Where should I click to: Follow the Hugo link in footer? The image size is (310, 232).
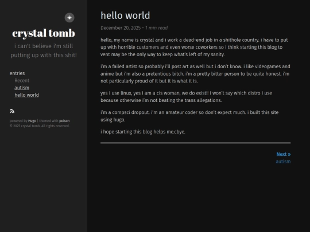pos(32,121)
